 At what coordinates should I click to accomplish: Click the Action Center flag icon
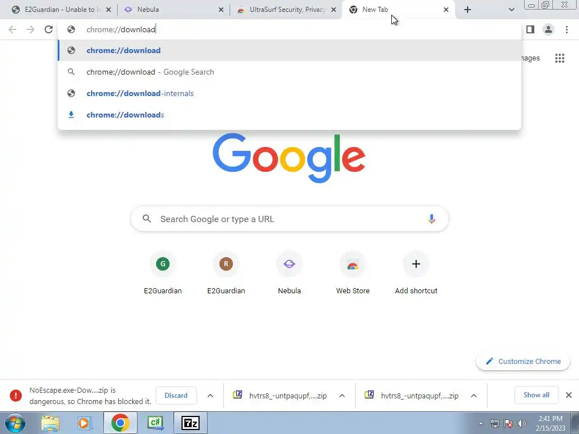point(508,423)
